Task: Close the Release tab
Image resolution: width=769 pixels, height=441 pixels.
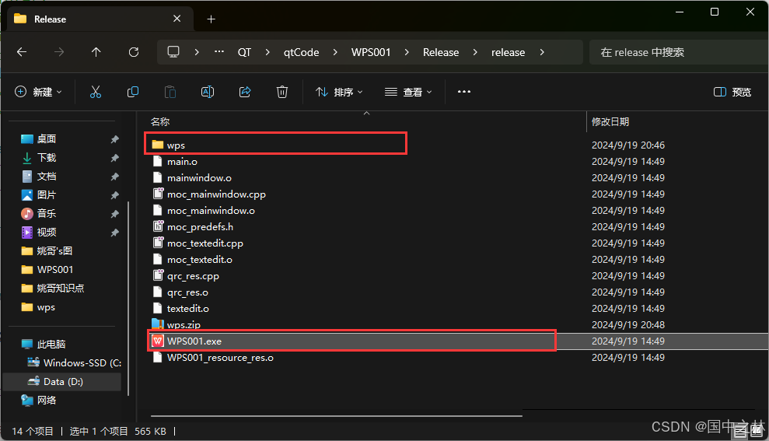Action: point(177,19)
